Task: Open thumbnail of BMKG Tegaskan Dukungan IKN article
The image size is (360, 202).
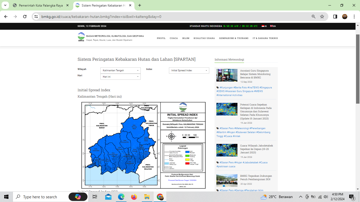Action: [227, 180]
